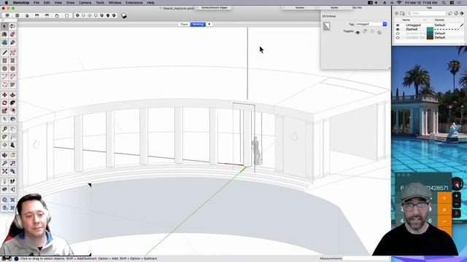Image resolution: width=467 pixels, height=262 pixels.
Task: Click the brown color swatch in Tags list
Action: pyautogui.click(x=430, y=38)
